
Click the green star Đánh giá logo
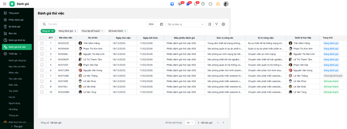point(12,4)
